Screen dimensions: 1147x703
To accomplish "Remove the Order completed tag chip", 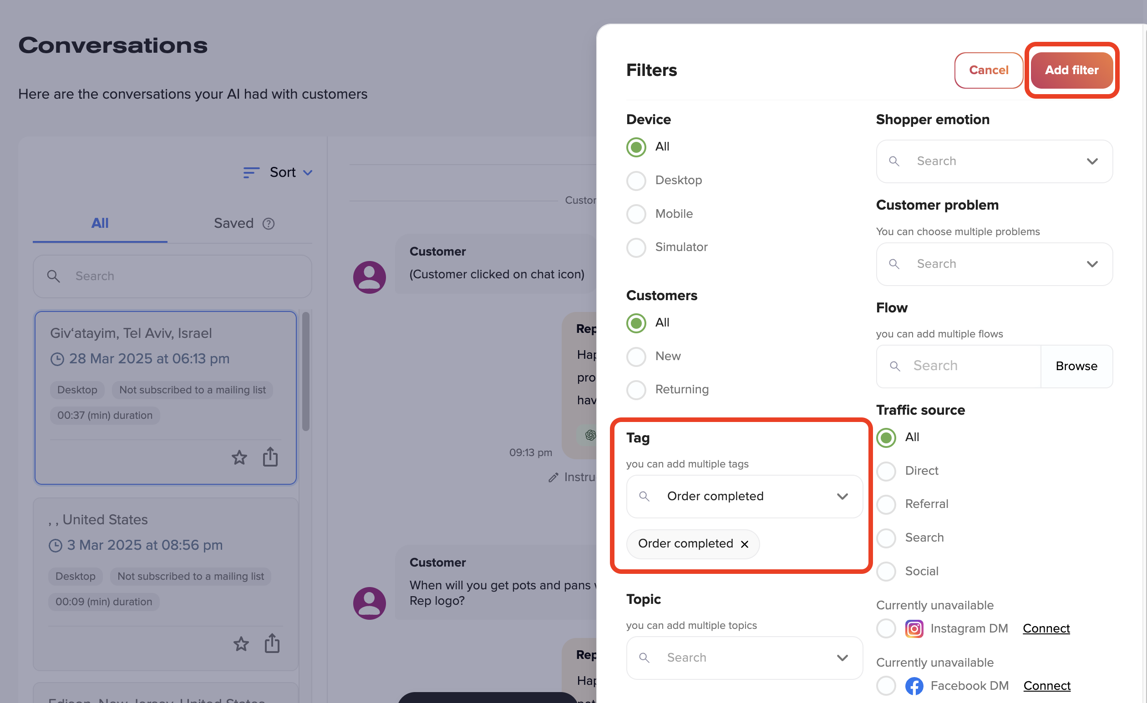I will (x=744, y=544).
